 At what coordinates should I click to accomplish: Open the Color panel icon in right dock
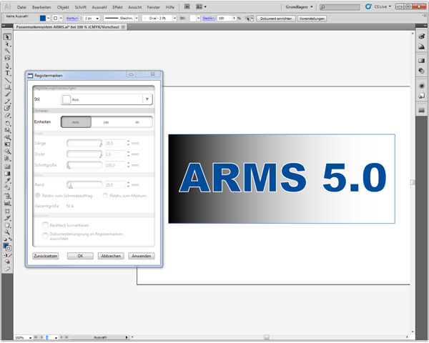pos(422,36)
